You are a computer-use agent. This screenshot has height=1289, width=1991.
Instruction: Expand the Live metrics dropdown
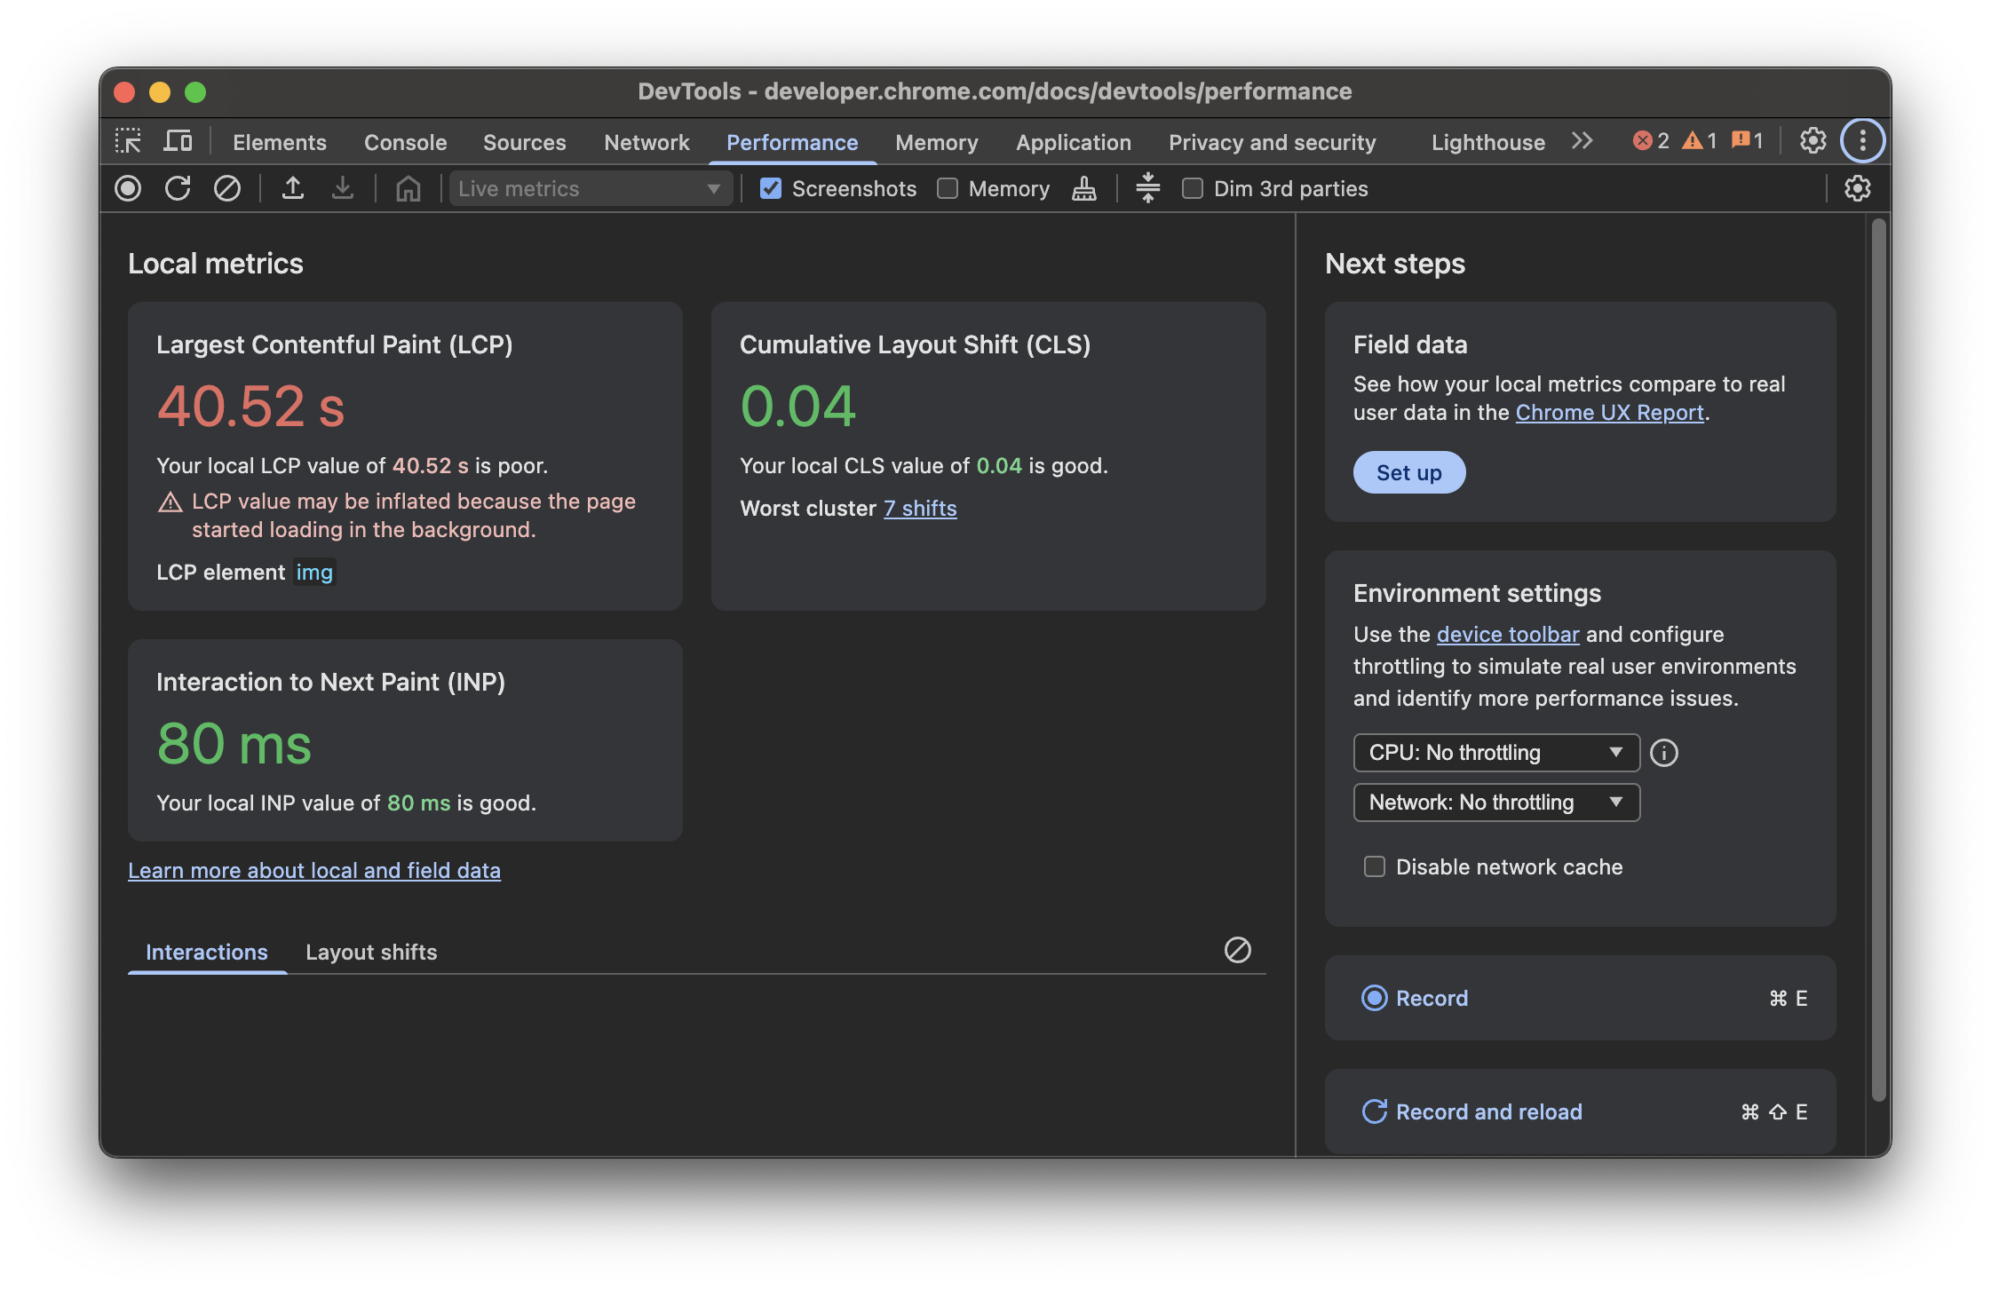pos(590,188)
